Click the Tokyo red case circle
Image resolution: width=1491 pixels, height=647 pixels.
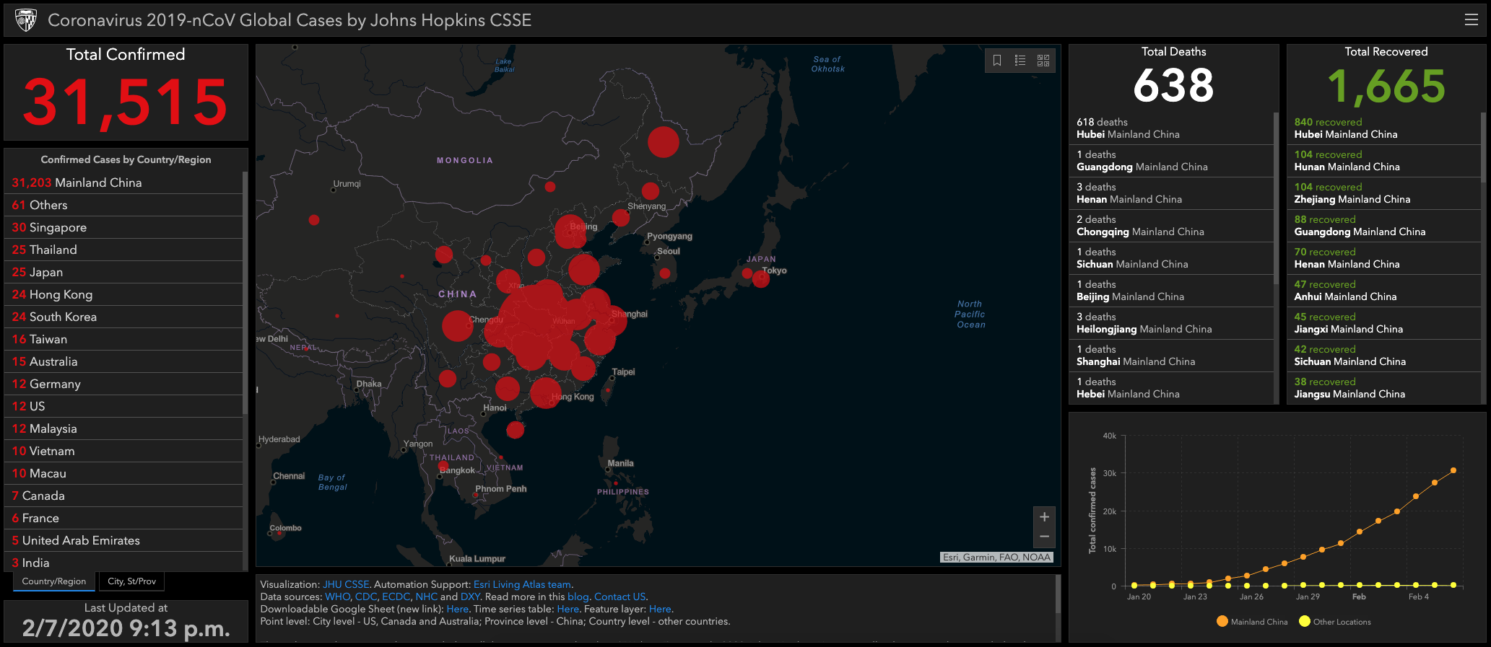pyautogui.click(x=760, y=279)
